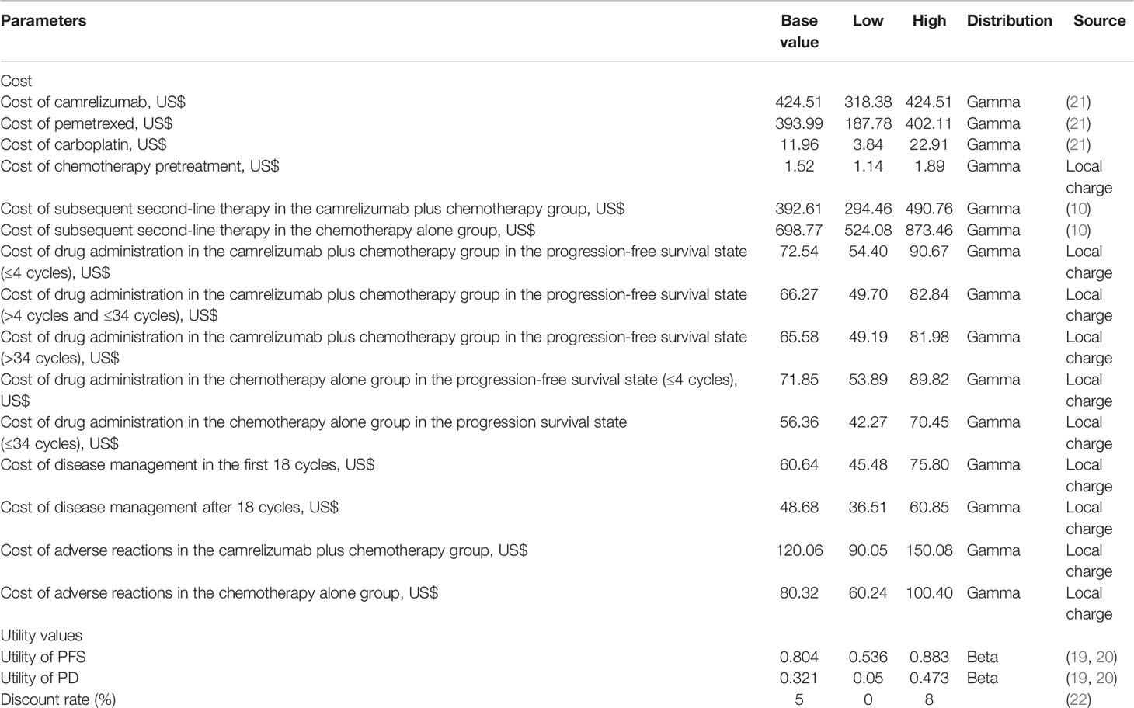Open reference link (21) in the pemetrexed row

click(x=1078, y=123)
